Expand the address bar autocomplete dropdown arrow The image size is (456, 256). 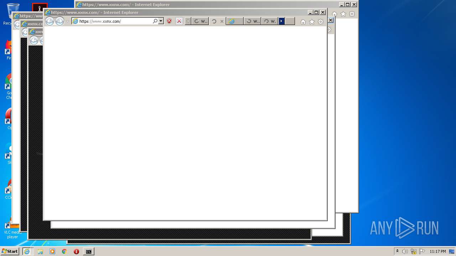coord(161,21)
